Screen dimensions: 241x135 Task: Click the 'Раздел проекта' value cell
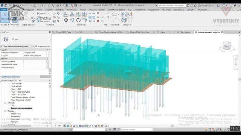point(35,61)
